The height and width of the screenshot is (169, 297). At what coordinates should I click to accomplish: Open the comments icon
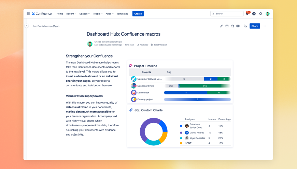(x=227, y=26)
